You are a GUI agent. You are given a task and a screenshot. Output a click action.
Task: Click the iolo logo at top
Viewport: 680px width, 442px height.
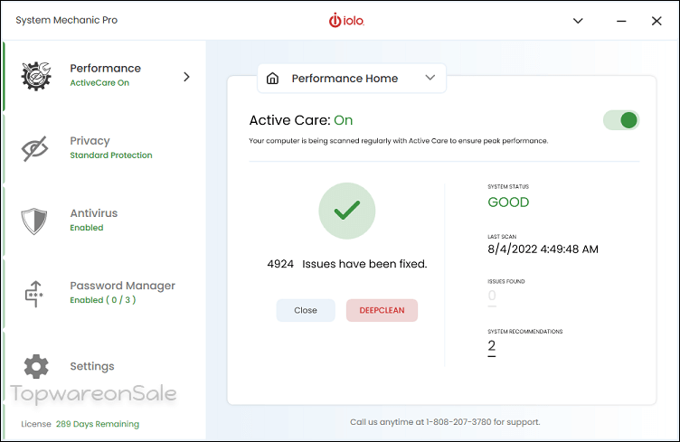346,21
